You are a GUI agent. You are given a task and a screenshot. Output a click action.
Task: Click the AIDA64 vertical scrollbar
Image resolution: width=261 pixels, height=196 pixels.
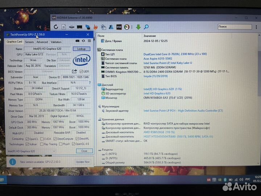(259, 98)
